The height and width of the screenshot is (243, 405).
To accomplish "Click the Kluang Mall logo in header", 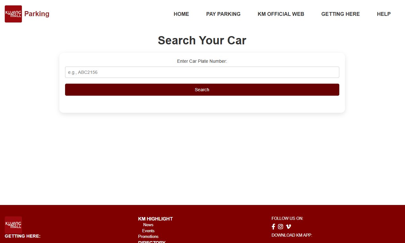I will click(x=13, y=14).
